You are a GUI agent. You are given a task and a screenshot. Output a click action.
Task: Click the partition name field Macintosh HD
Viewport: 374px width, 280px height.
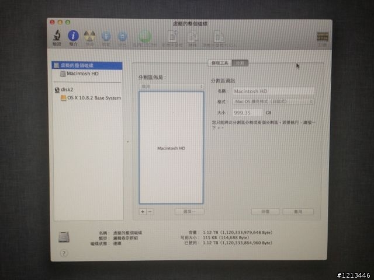273,91
